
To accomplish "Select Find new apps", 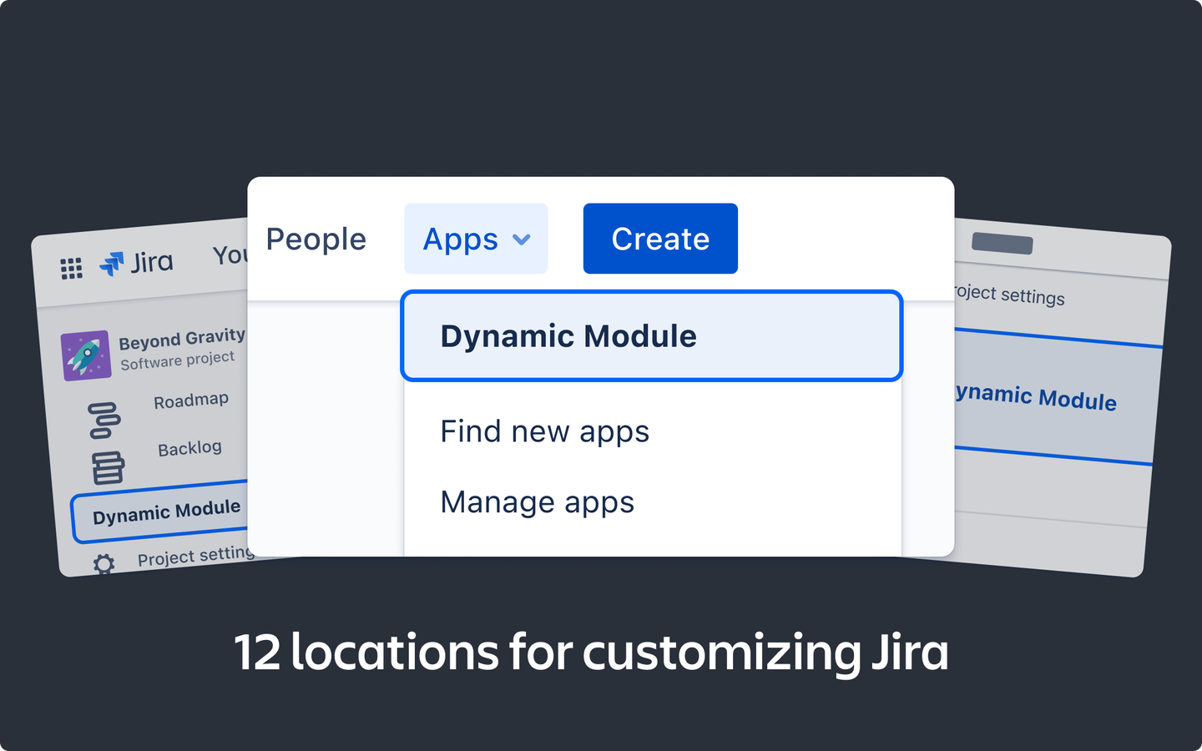I will click(x=544, y=432).
